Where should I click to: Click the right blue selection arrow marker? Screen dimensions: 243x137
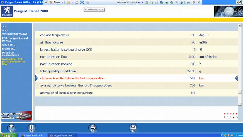point(237,78)
